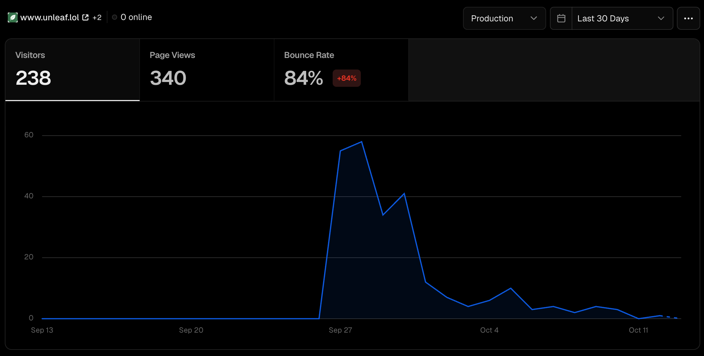704x356 pixels.
Task: Click the 0 online visitors text
Action: 136,17
